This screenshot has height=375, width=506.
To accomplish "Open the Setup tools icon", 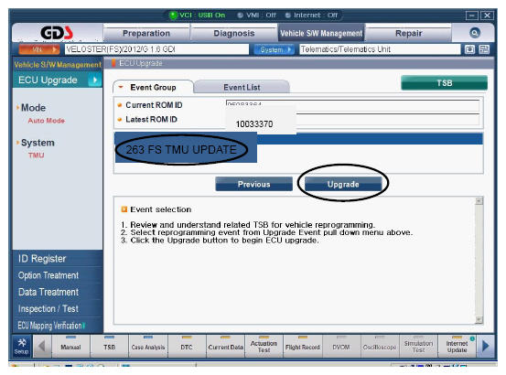I will [x=22, y=347].
